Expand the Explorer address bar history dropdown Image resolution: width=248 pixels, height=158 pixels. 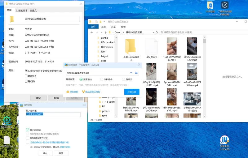pos(153,32)
